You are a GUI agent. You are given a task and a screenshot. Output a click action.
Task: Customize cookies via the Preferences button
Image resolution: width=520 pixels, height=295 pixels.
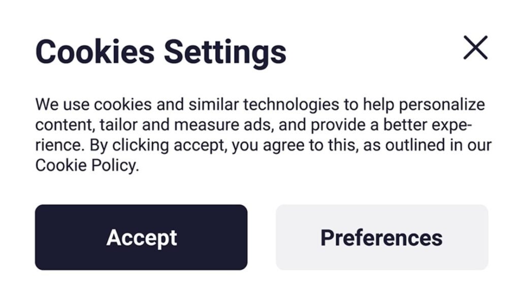(381, 237)
